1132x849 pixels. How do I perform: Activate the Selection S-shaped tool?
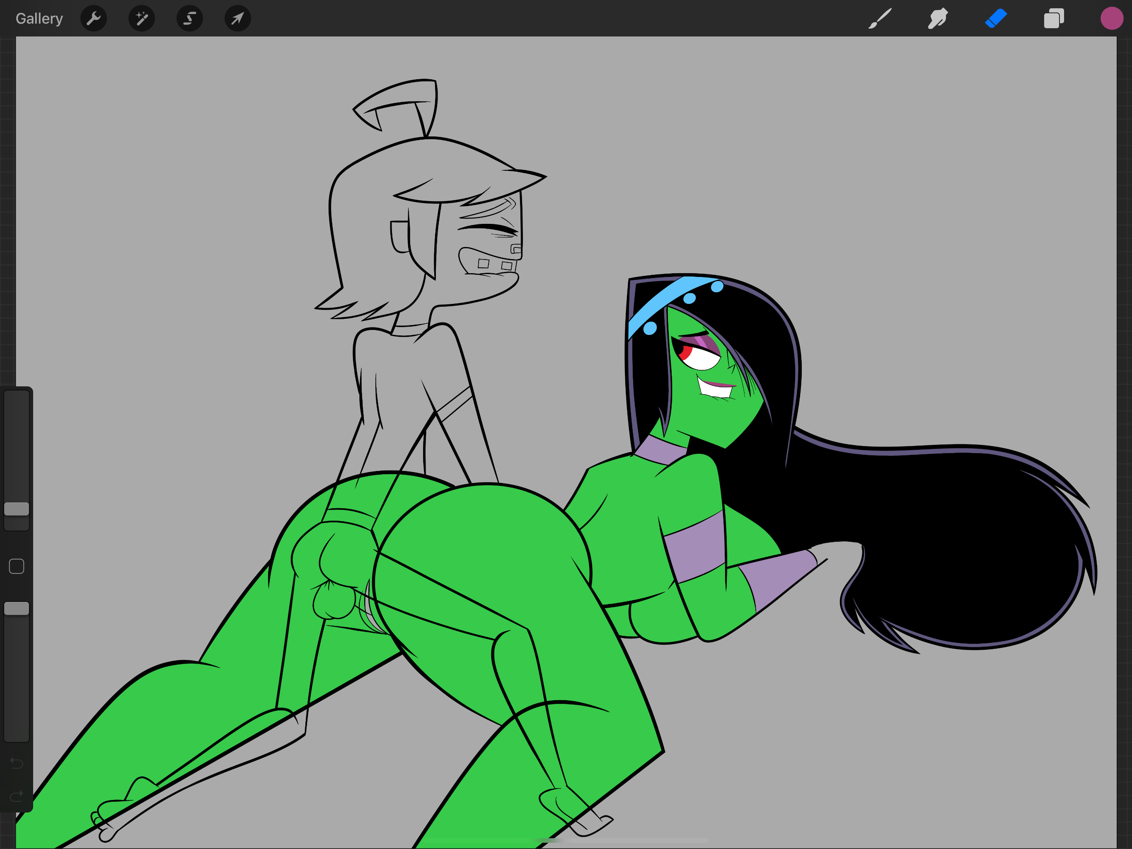(x=189, y=19)
